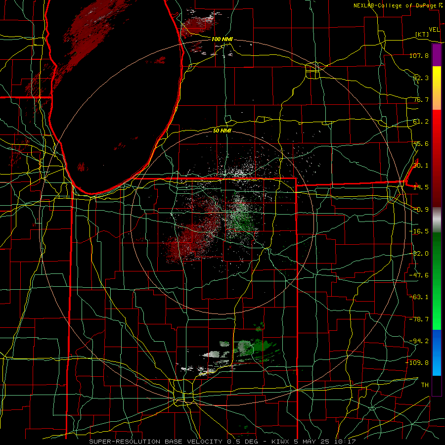Click the NEXLAB-College of DuPage credit text
Viewport: 445px width, 445px height.
(x=395, y=5)
